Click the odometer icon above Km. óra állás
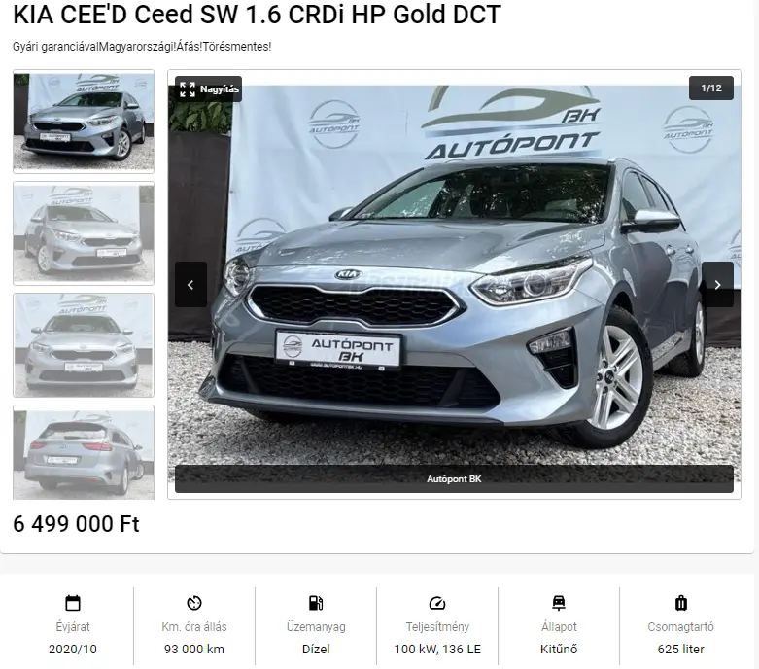Image resolution: width=759 pixels, height=669 pixels. (194, 603)
